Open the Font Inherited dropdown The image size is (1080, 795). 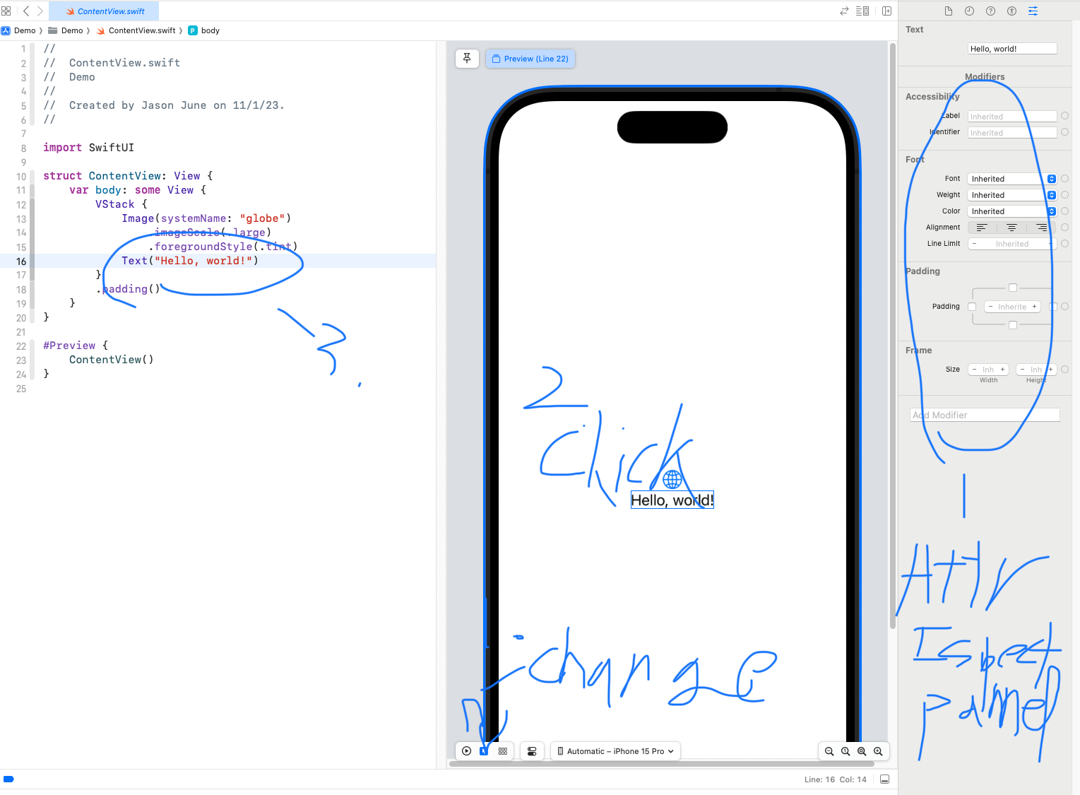(1011, 179)
